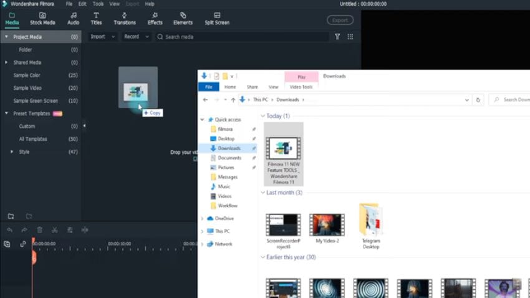Collapse the Last month group

coord(263,193)
